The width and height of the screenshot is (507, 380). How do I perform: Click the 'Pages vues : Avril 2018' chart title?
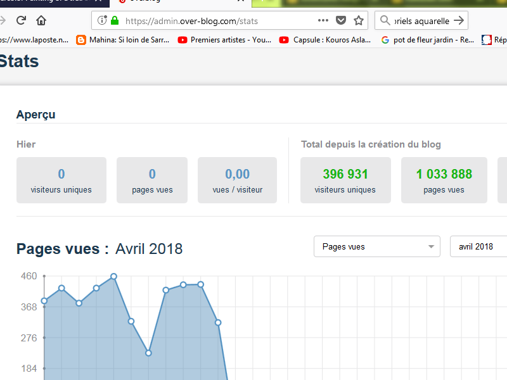pyautogui.click(x=99, y=249)
